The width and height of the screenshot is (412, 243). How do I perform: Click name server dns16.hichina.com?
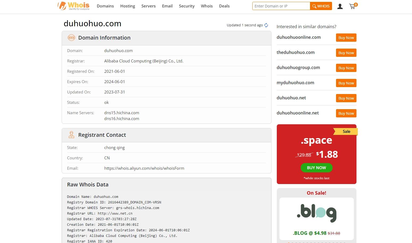click(x=122, y=119)
